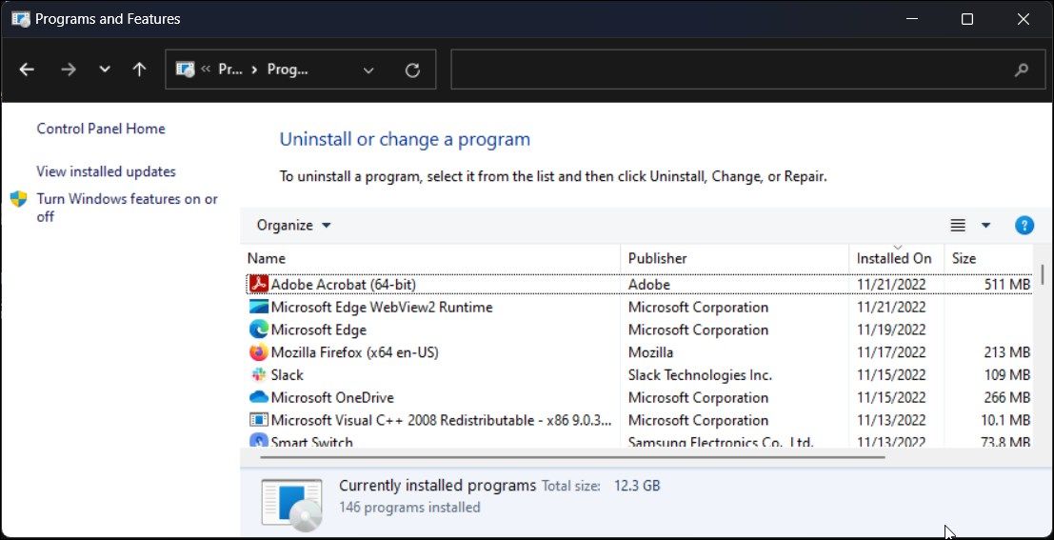
Task: Select Microsoft Visual C++ 2008 Redistributable
Action: 441,420
